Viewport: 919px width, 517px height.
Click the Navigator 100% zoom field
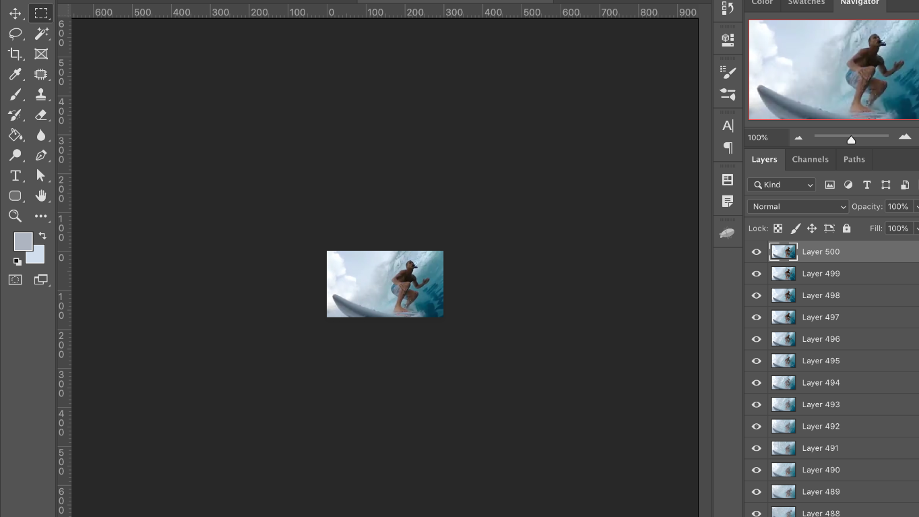pos(766,138)
